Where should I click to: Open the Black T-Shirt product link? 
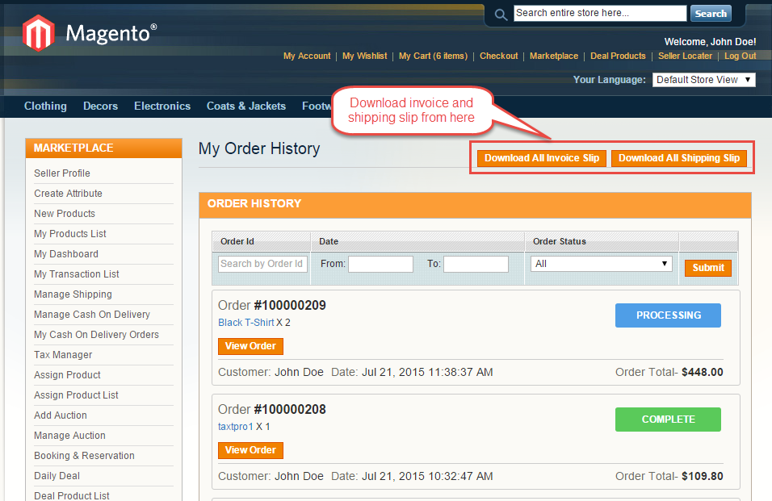click(x=246, y=323)
